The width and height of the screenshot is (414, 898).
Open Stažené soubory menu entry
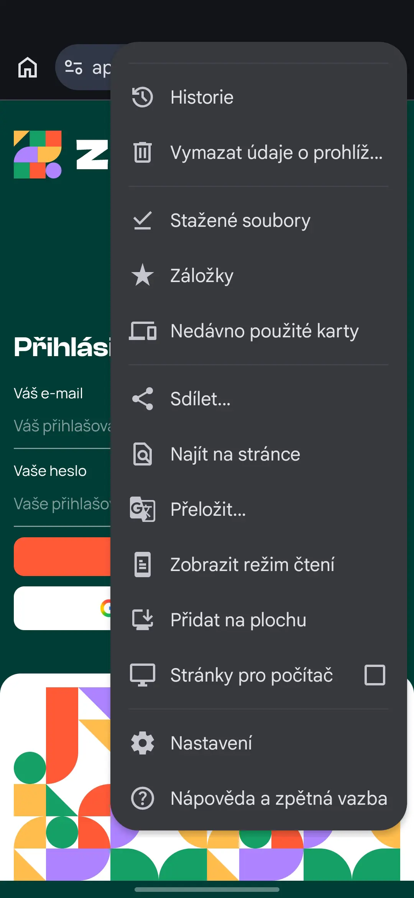240,221
